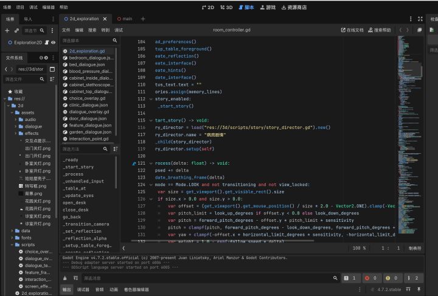Toggle visibility of Exploration2D node
Viewport: 438px width, 296px height.
[x=53, y=43]
